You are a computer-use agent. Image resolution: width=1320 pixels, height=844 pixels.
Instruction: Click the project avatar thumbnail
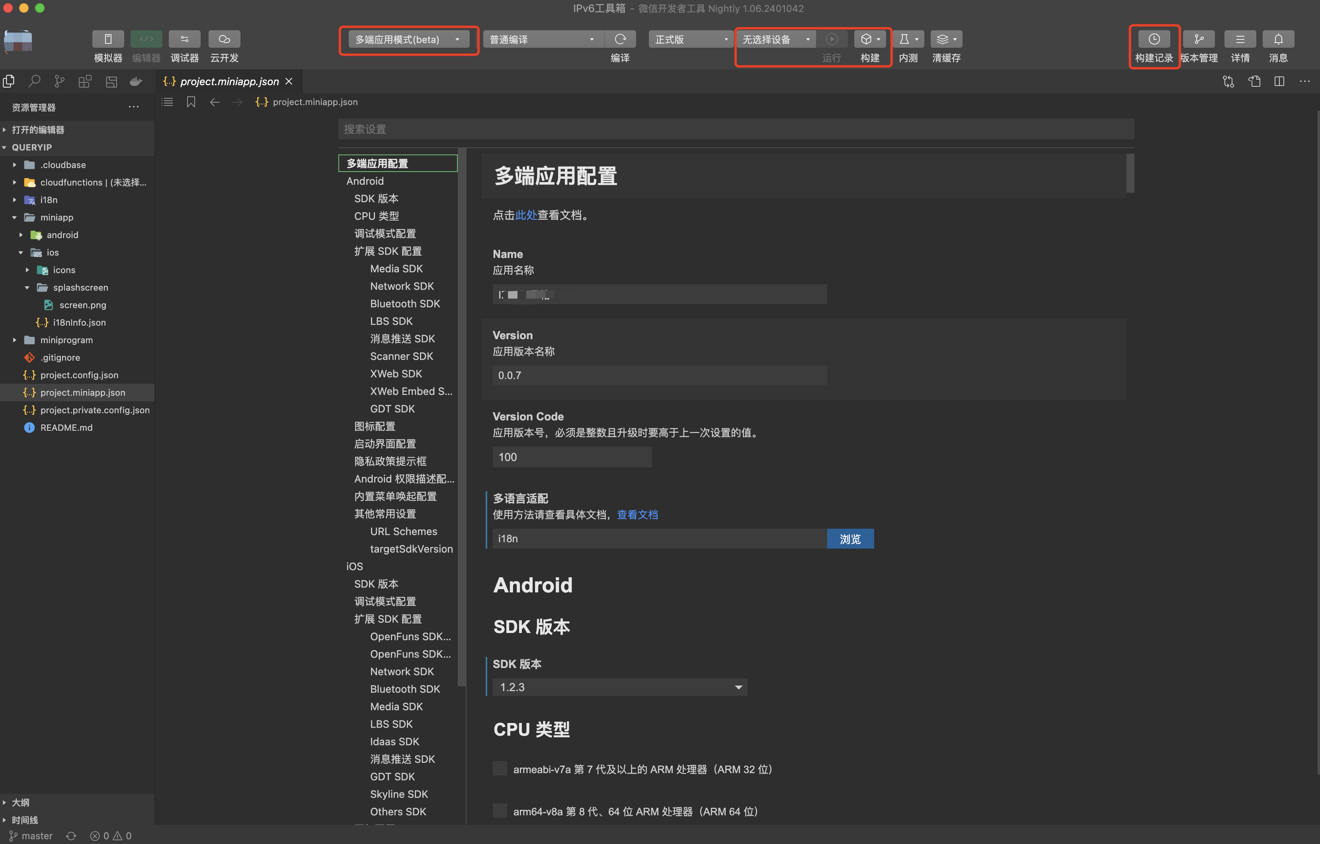tap(18, 41)
